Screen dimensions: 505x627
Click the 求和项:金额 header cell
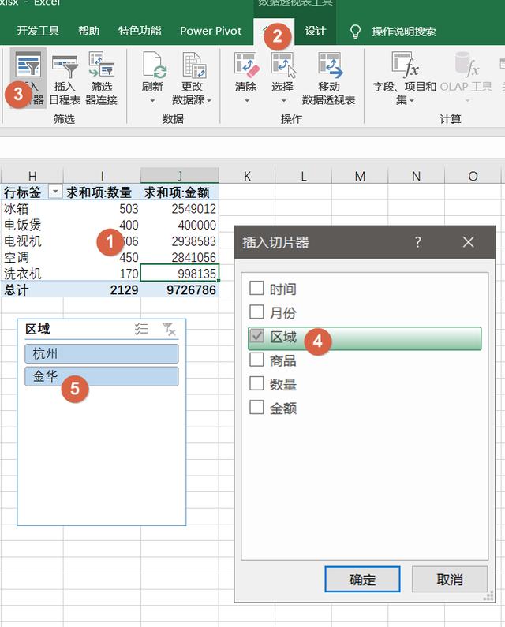pos(177,192)
